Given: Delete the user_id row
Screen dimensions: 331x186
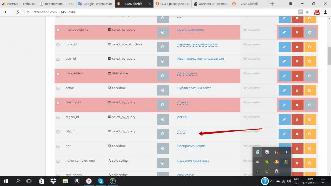Looking at the screenshot, I should click(x=297, y=61).
